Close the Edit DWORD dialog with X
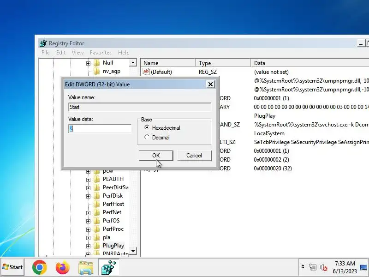 point(210,84)
